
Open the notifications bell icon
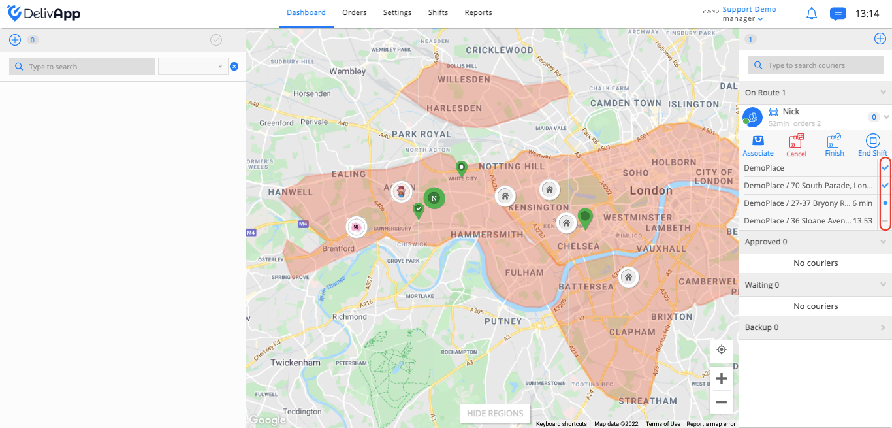point(812,13)
